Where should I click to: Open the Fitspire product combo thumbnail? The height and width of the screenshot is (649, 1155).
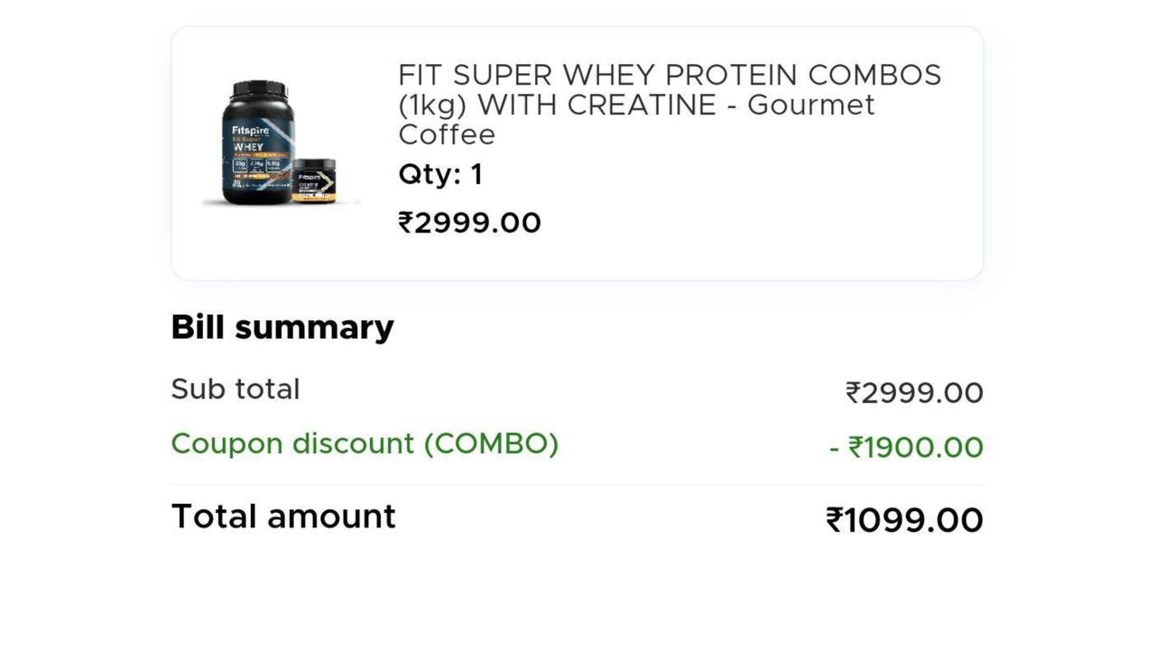[x=281, y=143]
